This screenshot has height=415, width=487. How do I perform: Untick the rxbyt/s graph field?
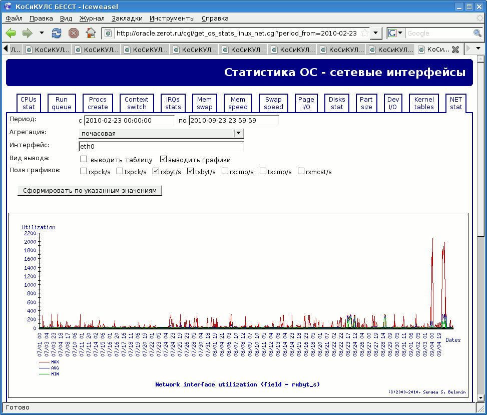tap(156, 171)
